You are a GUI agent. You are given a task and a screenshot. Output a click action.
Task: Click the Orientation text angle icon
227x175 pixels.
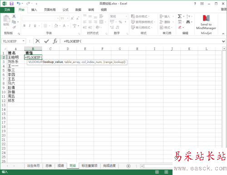tap(98, 27)
